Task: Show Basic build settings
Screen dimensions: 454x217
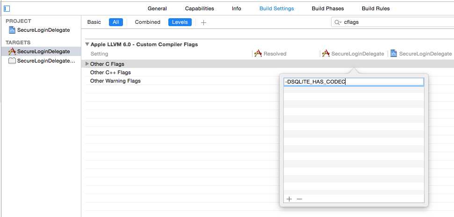Action: tap(94, 22)
